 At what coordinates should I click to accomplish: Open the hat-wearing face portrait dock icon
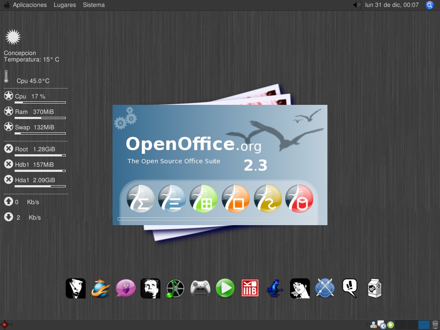76,288
